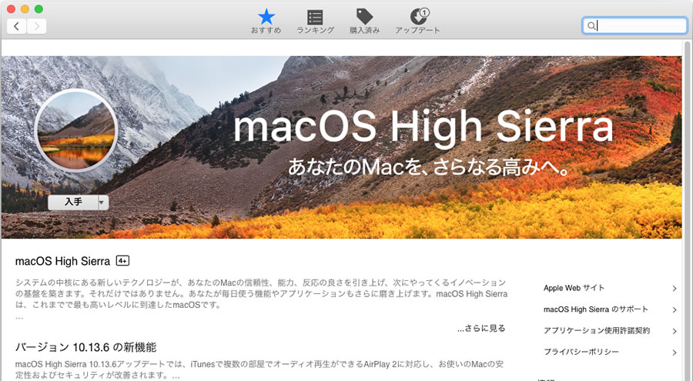Select the chevron beside プライバシーポリシー
The image size is (693, 381).
tap(675, 353)
